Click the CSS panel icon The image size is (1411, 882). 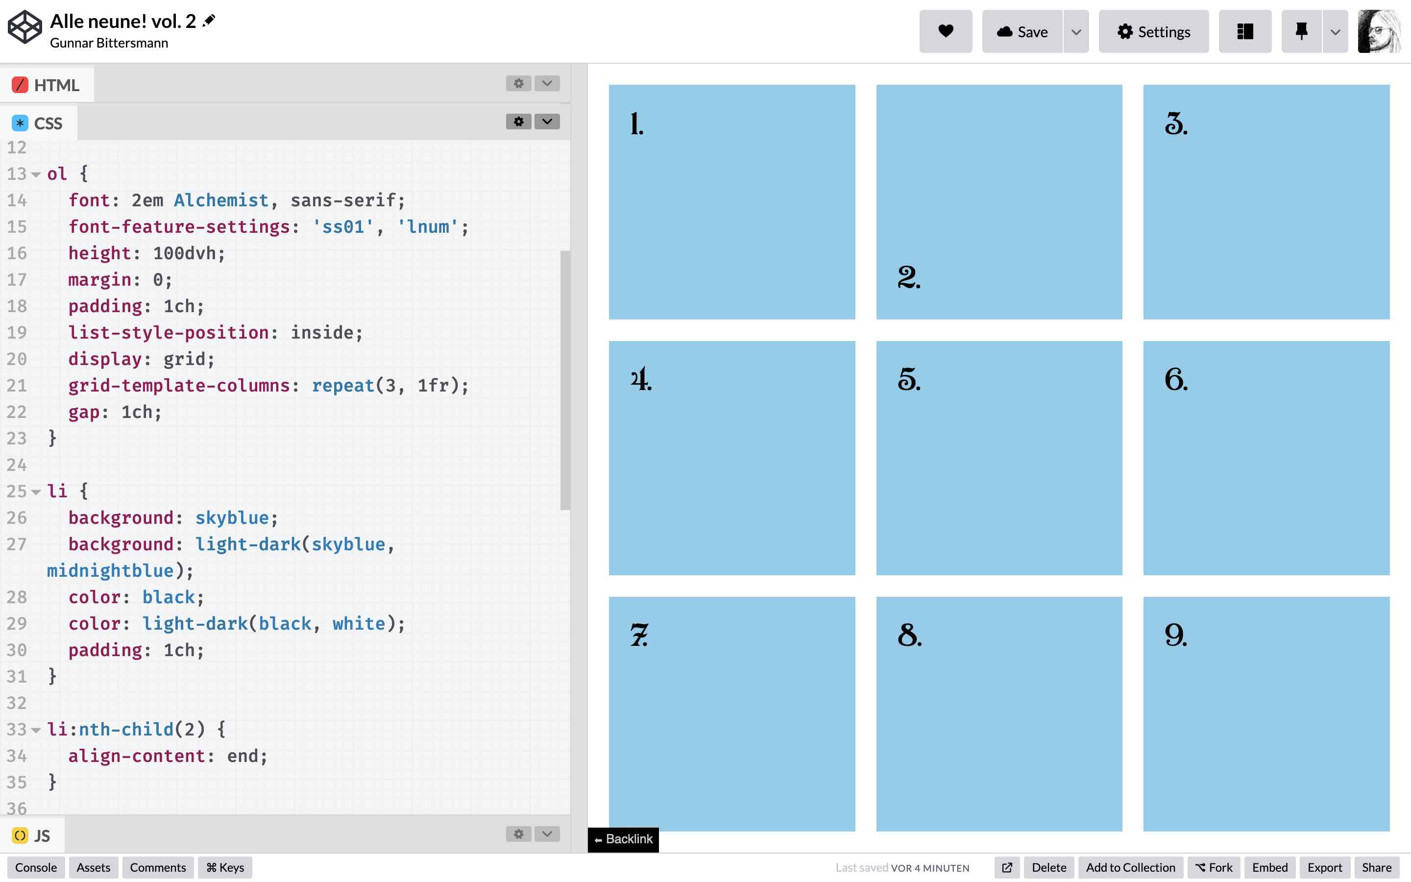[x=19, y=122]
